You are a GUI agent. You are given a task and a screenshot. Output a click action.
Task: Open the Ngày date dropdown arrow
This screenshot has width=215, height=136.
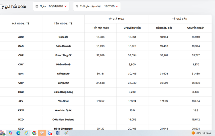(x=66, y=6)
